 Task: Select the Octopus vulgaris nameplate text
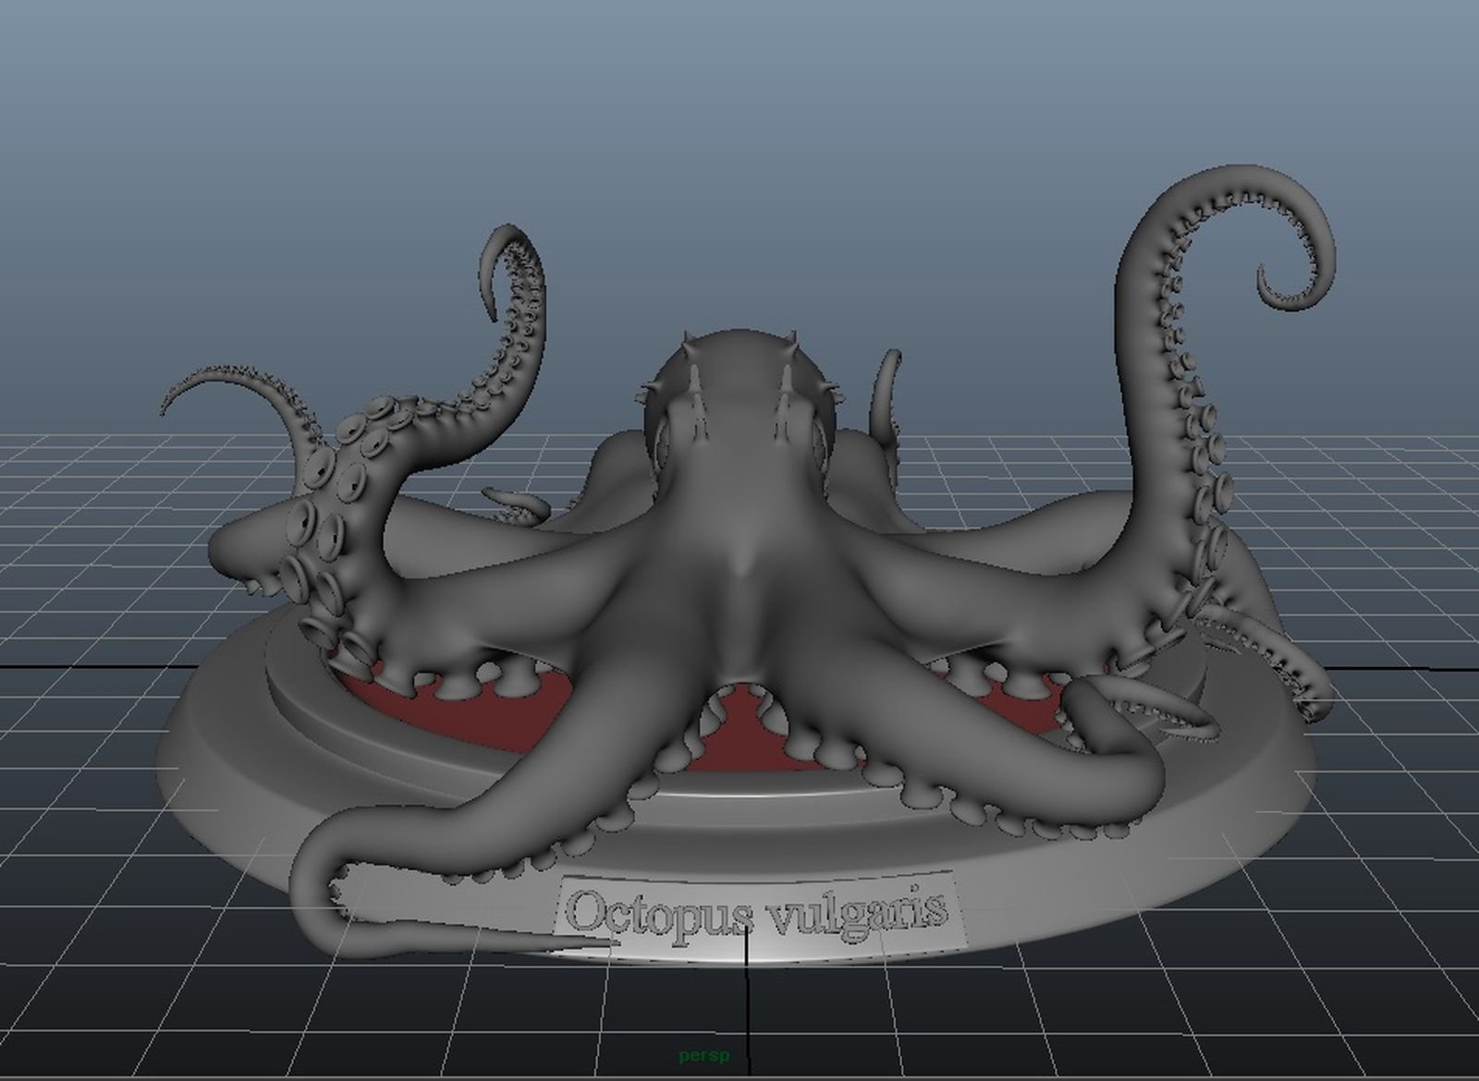point(756,912)
